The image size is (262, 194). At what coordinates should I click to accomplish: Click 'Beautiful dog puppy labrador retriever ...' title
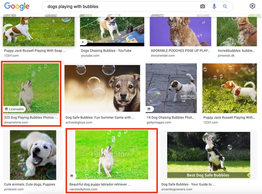click(x=100, y=185)
